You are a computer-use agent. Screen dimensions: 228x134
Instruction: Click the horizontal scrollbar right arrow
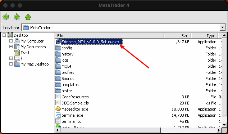pos(219,130)
